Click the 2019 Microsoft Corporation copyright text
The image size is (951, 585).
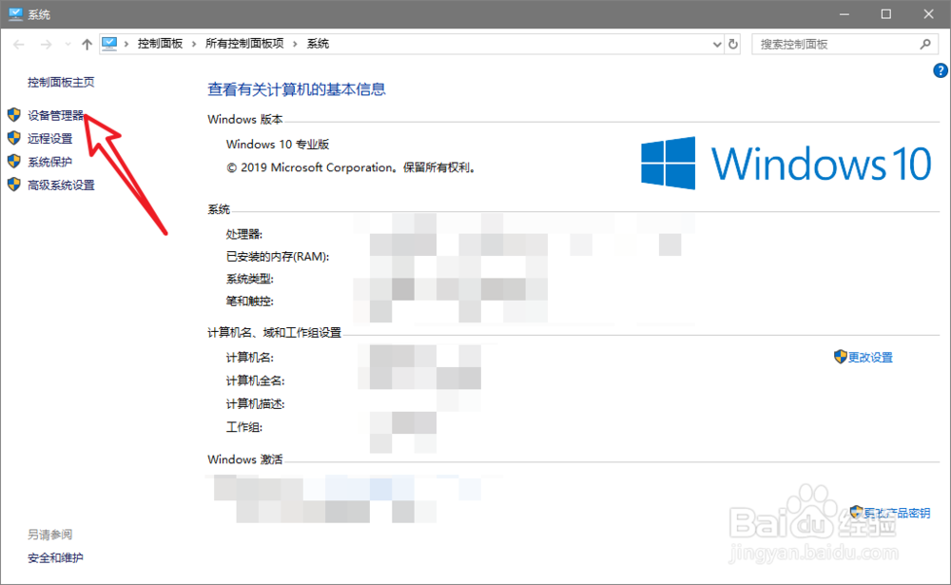[351, 168]
